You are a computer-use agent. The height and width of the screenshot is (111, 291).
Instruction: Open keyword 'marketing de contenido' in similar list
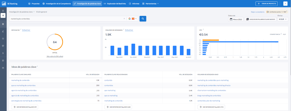tap(20, 80)
